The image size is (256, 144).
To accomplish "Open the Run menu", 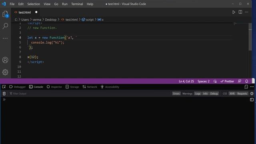I will point(65,4).
